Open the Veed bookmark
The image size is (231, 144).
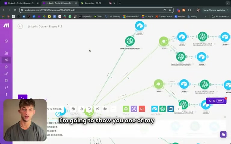[98, 16]
